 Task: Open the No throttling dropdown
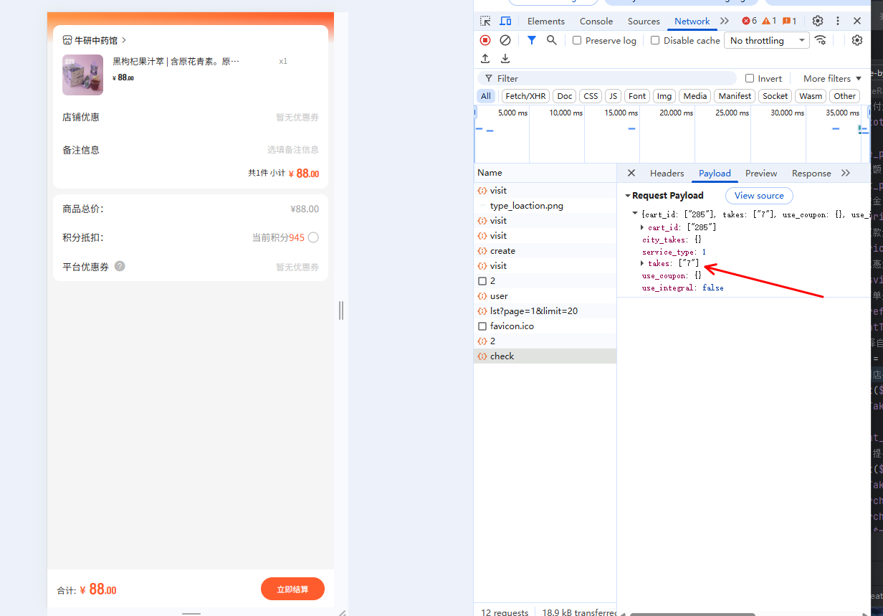[766, 40]
